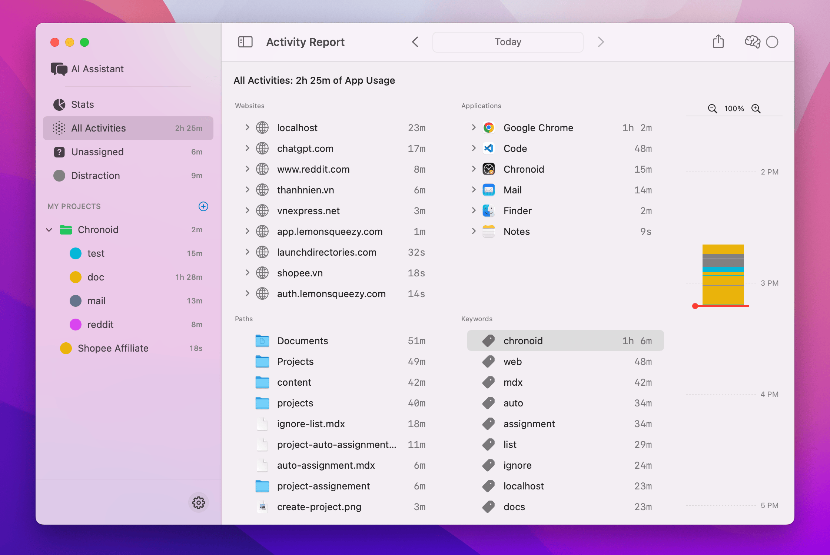The image size is (830, 555).
Task: Select Unassigned in the sidebar
Action: [x=97, y=152]
